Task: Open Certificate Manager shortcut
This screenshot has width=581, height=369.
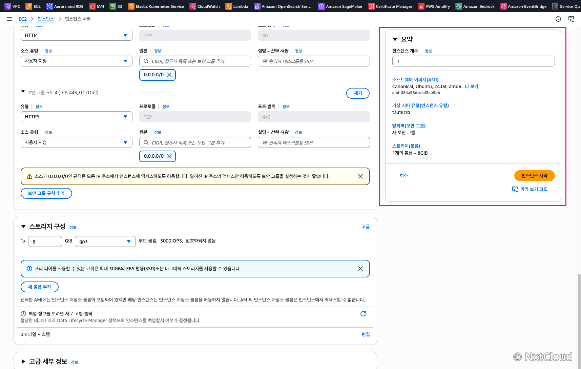Action: [390, 6]
